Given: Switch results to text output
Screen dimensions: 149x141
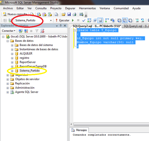Looking at the screenshot, I should pyautogui.click(x=119, y=20).
